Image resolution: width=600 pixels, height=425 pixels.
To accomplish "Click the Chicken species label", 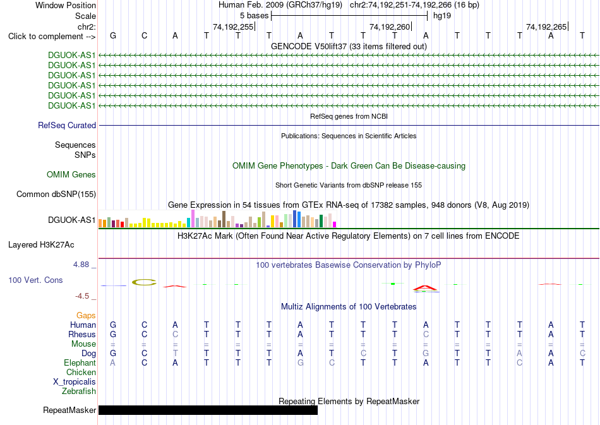I will coord(81,372).
